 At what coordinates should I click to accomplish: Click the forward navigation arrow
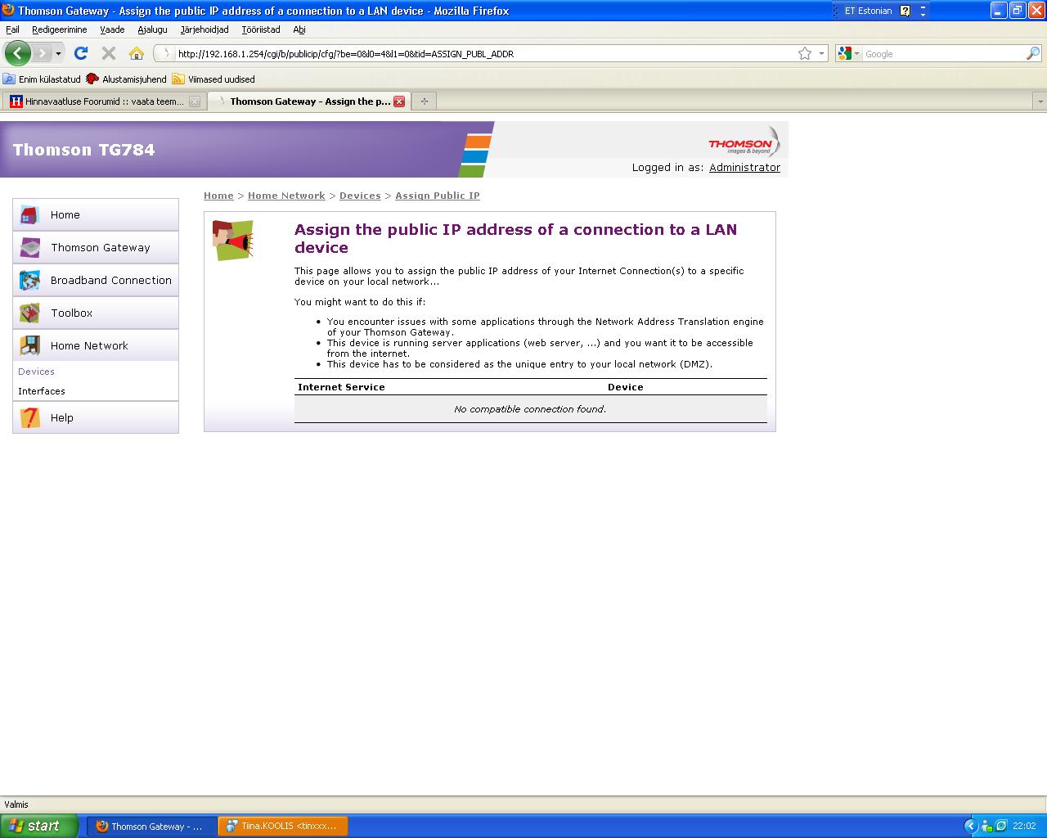[41, 53]
